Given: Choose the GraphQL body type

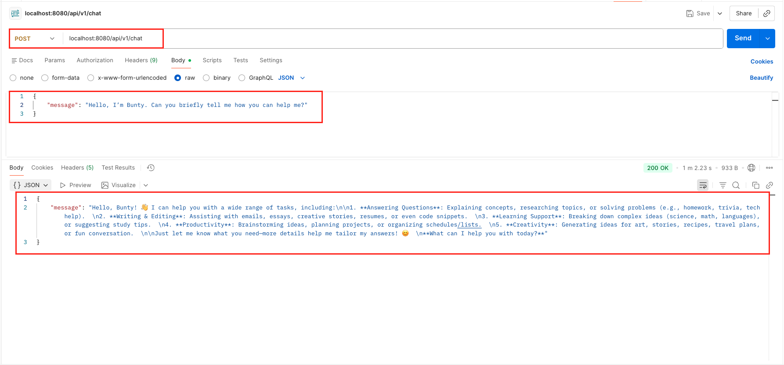Looking at the screenshot, I should [x=242, y=78].
